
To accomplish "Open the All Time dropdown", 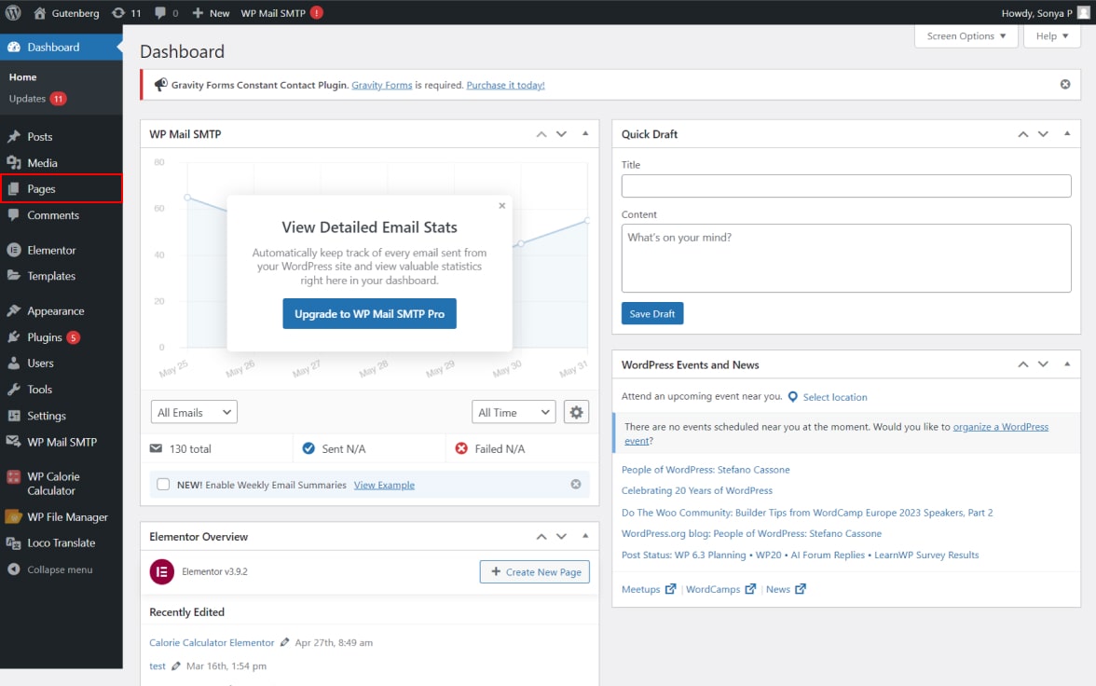I will (514, 413).
